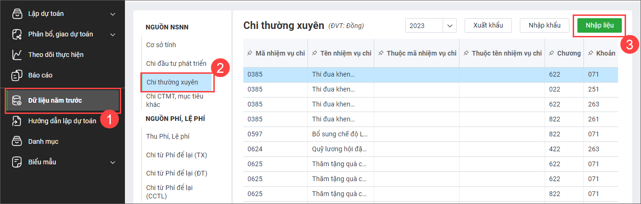Click the Xuất khẩu button
Viewport: 641px width, 204px height.
tap(488, 25)
